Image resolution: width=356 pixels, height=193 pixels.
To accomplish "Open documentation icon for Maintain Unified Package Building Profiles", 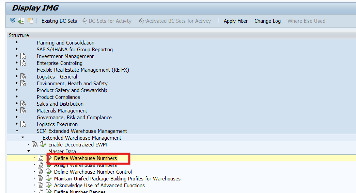I will [x=41, y=178].
